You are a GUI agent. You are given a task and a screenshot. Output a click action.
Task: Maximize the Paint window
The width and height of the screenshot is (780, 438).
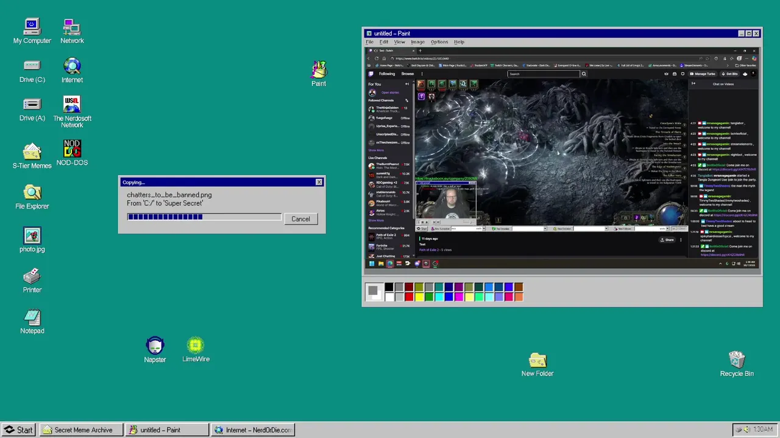coord(749,33)
